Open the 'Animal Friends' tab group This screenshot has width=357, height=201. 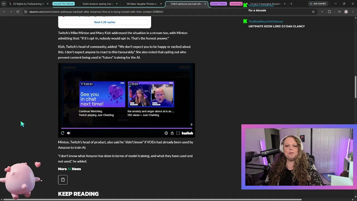click(218, 4)
